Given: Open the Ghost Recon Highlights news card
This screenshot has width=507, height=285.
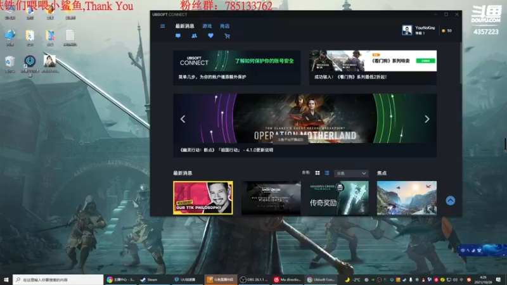Looking at the screenshot, I should click(271, 198).
